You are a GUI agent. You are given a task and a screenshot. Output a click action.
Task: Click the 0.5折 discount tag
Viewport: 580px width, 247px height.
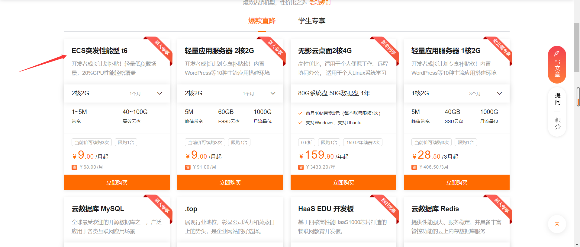307,142
